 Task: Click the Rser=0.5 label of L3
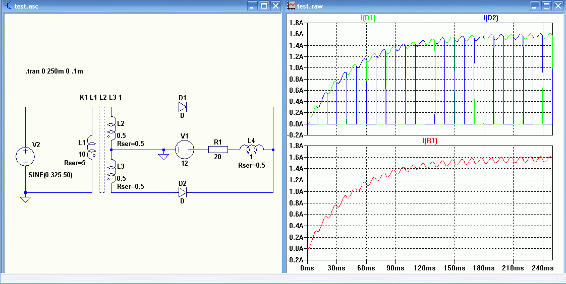pyautogui.click(x=131, y=186)
